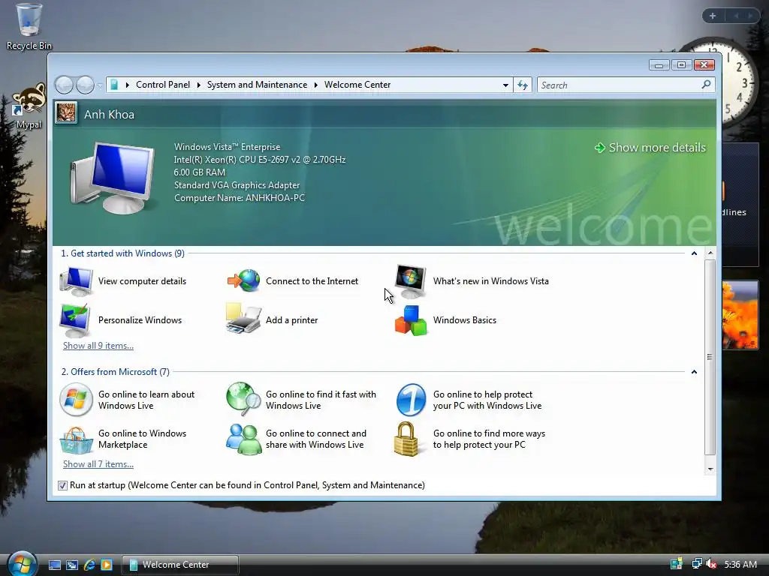
Task: Collapse the Offers from Microsoft section
Action: [694, 372]
